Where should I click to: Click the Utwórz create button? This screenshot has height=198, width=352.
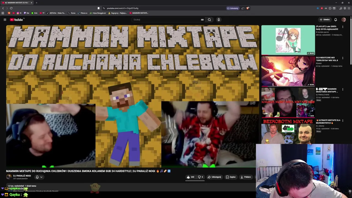324,20
